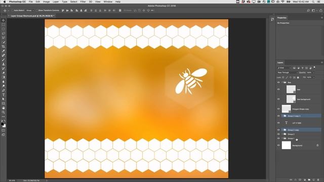Select the Spot Healing Brush tool

4,55
